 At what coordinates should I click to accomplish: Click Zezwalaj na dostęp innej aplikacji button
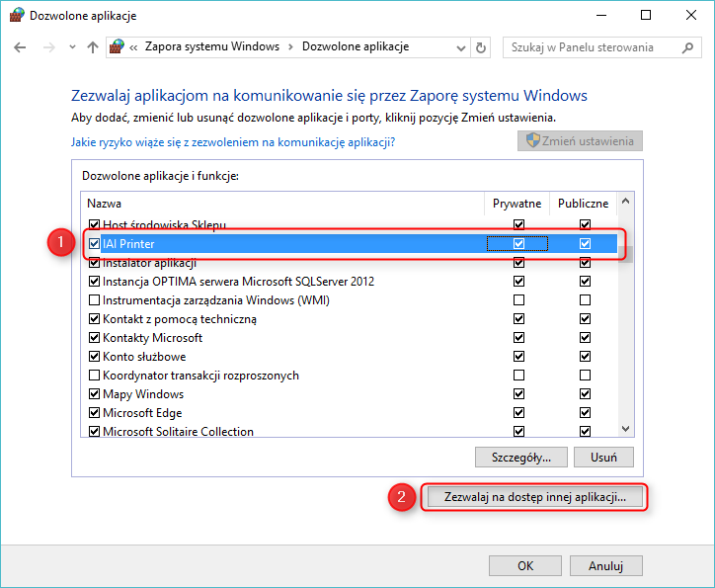tap(535, 497)
